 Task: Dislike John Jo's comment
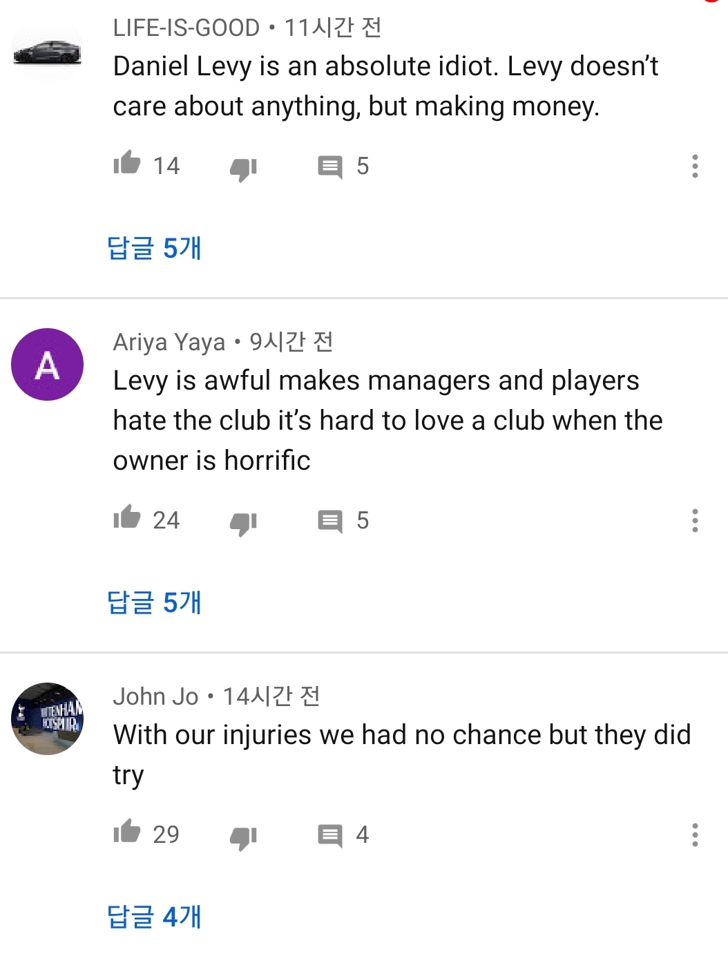click(243, 837)
